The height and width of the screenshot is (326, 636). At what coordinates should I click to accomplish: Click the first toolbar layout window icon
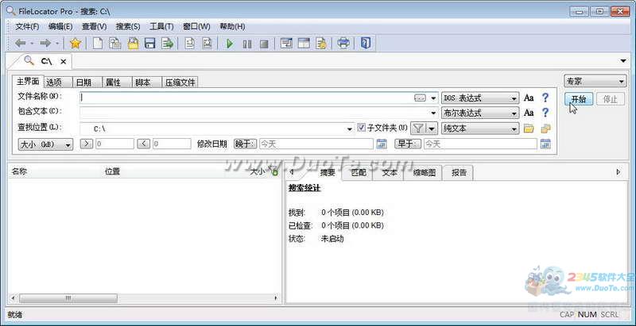[287, 44]
